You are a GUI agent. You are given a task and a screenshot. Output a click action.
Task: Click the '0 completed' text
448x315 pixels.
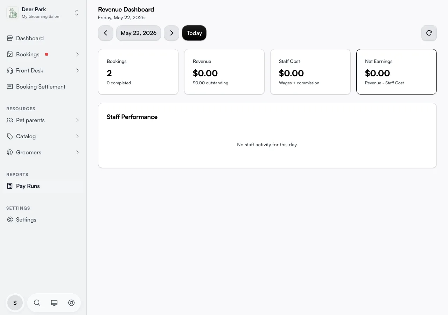pos(119,83)
